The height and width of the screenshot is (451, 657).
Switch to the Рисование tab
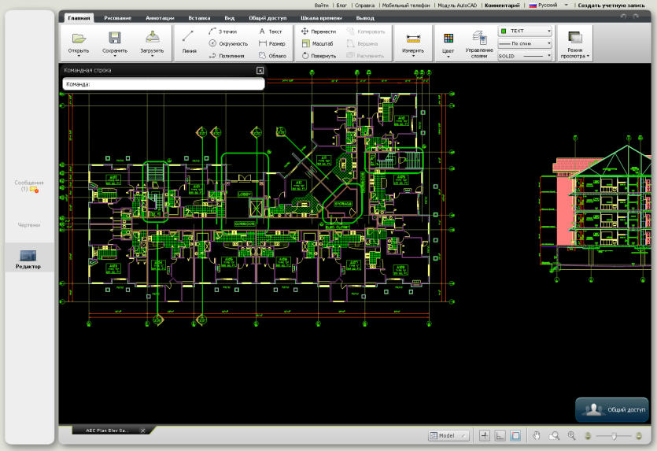coord(118,18)
